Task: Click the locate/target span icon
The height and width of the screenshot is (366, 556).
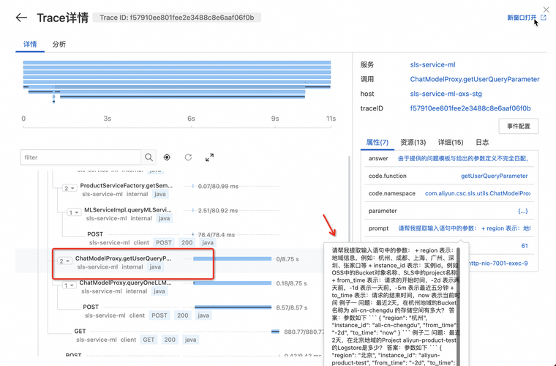Action: (x=167, y=157)
